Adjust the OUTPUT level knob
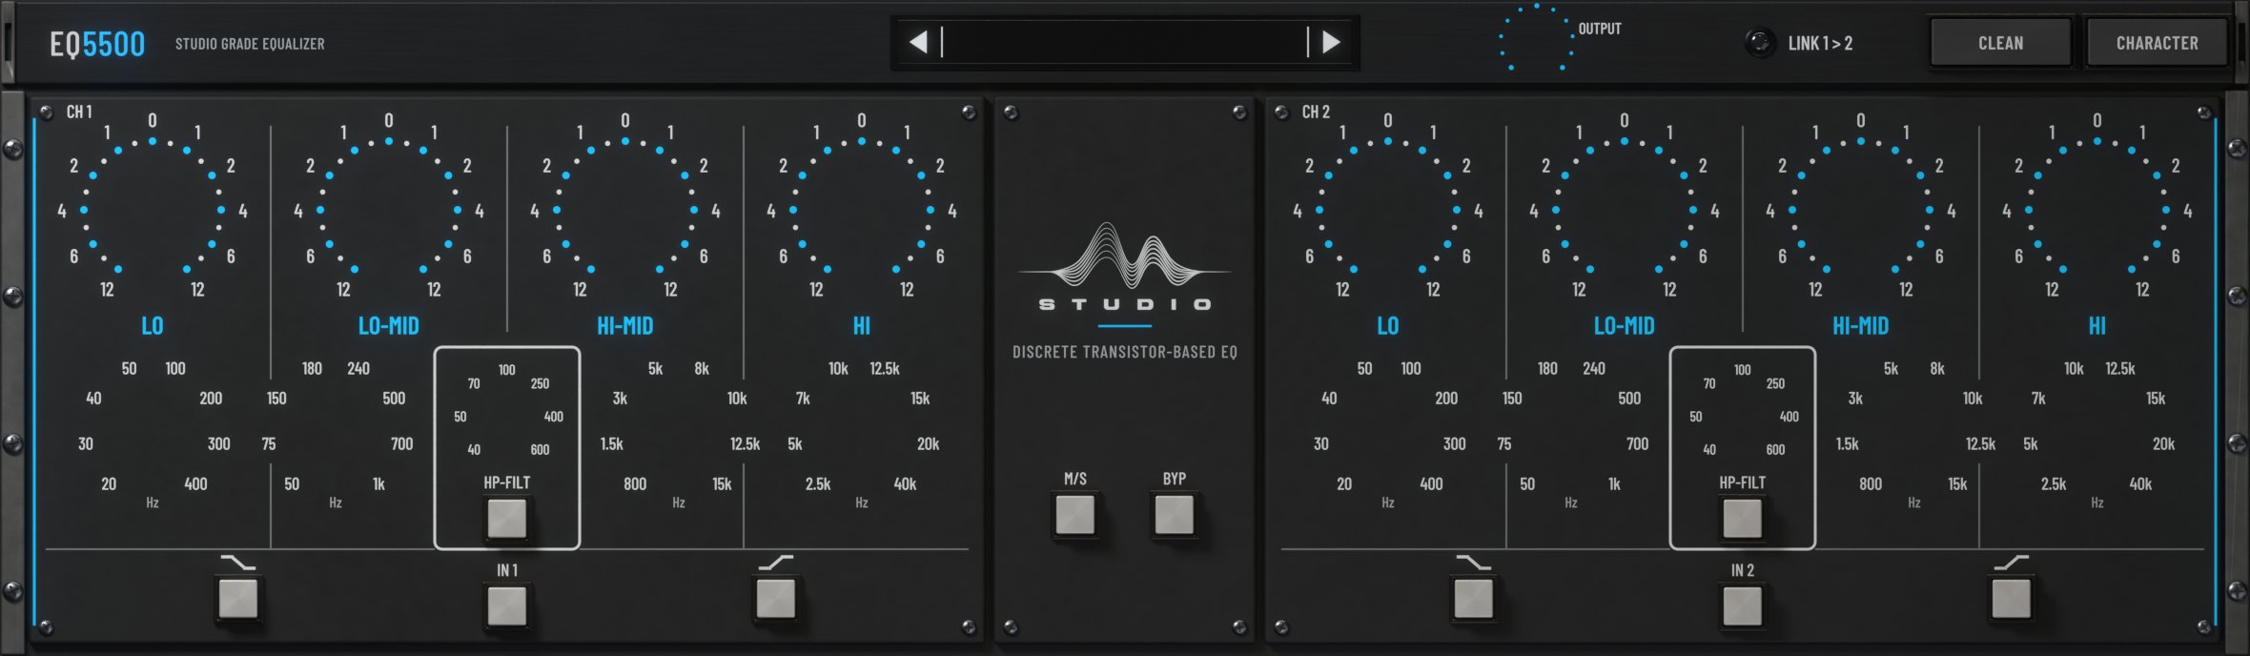2250x656 pixels. click(1535, 38)
